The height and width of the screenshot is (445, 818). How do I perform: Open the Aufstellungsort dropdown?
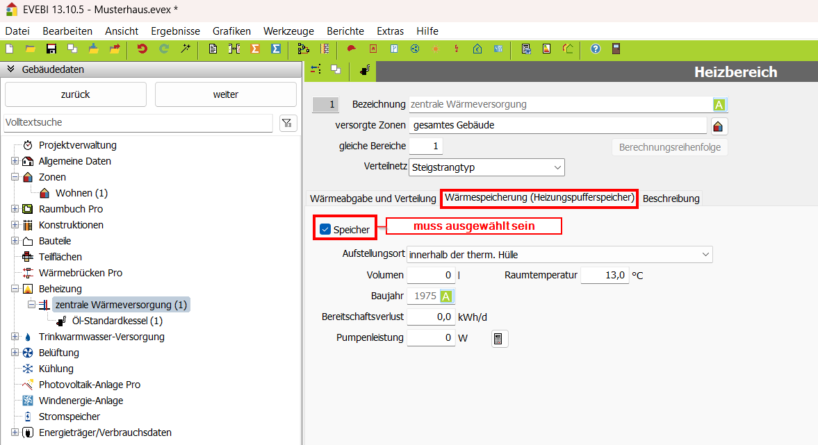559,255
